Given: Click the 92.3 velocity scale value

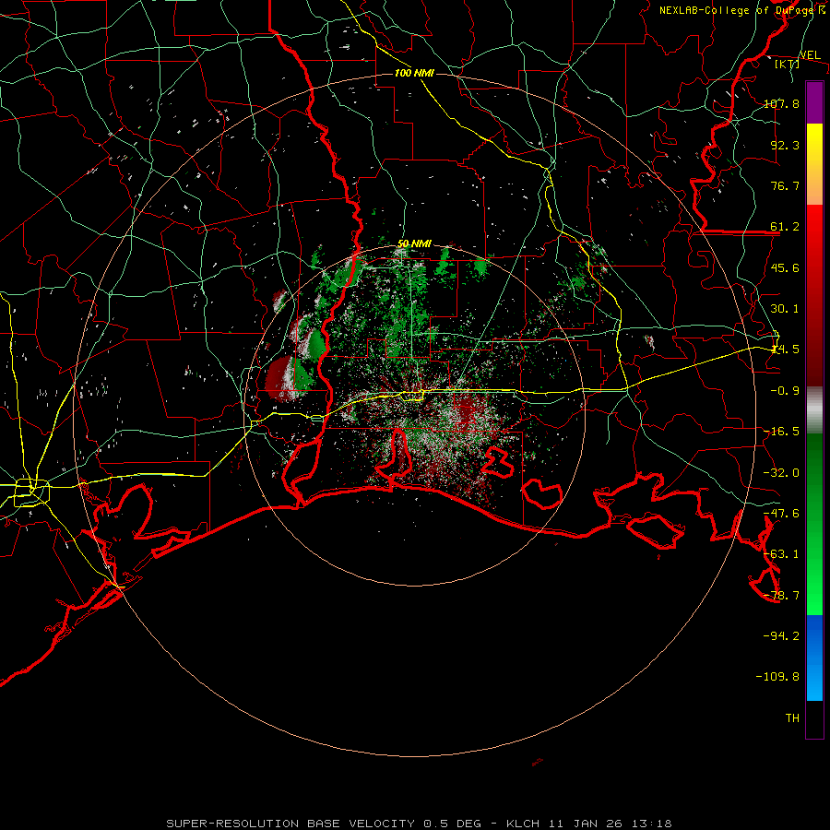Looking at the screenshot, I should click(x=785, y=145).
